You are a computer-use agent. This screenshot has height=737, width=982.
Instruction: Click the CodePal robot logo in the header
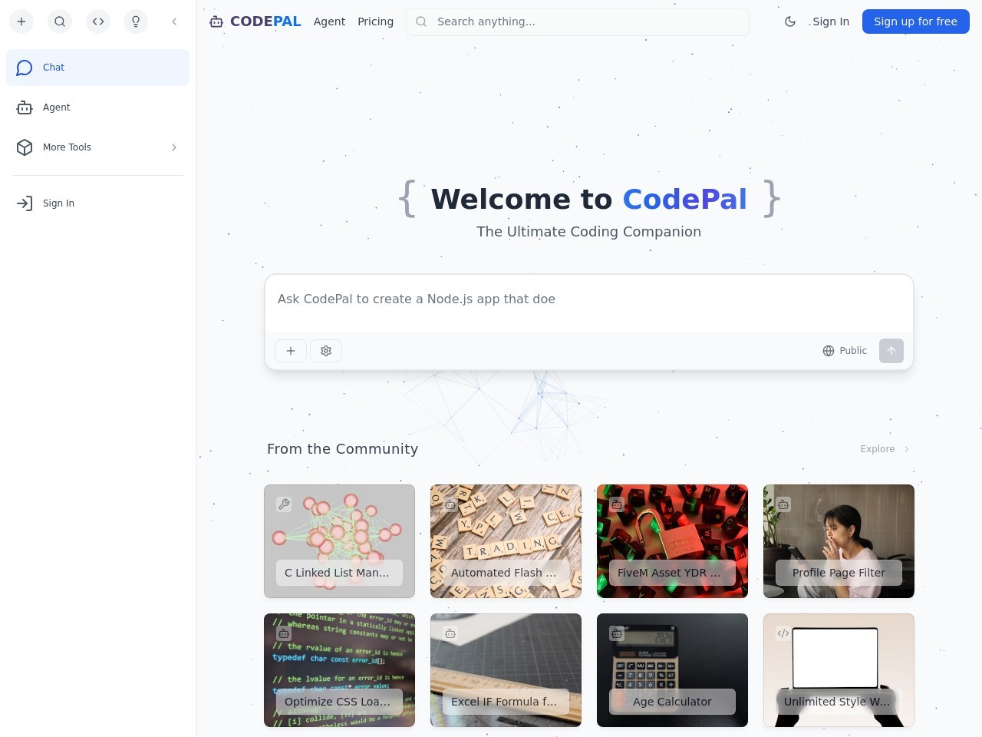click(217, 21)
